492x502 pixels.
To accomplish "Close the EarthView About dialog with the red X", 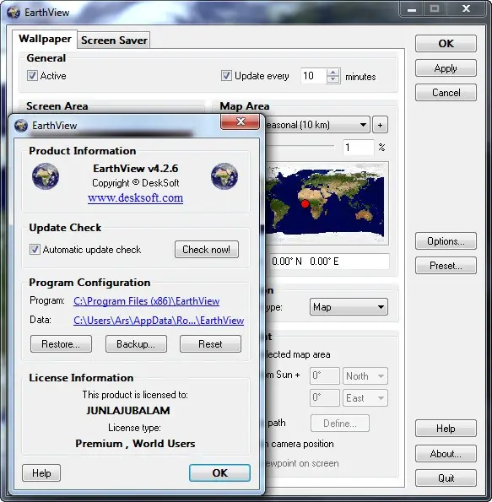I will click(240, 121).
